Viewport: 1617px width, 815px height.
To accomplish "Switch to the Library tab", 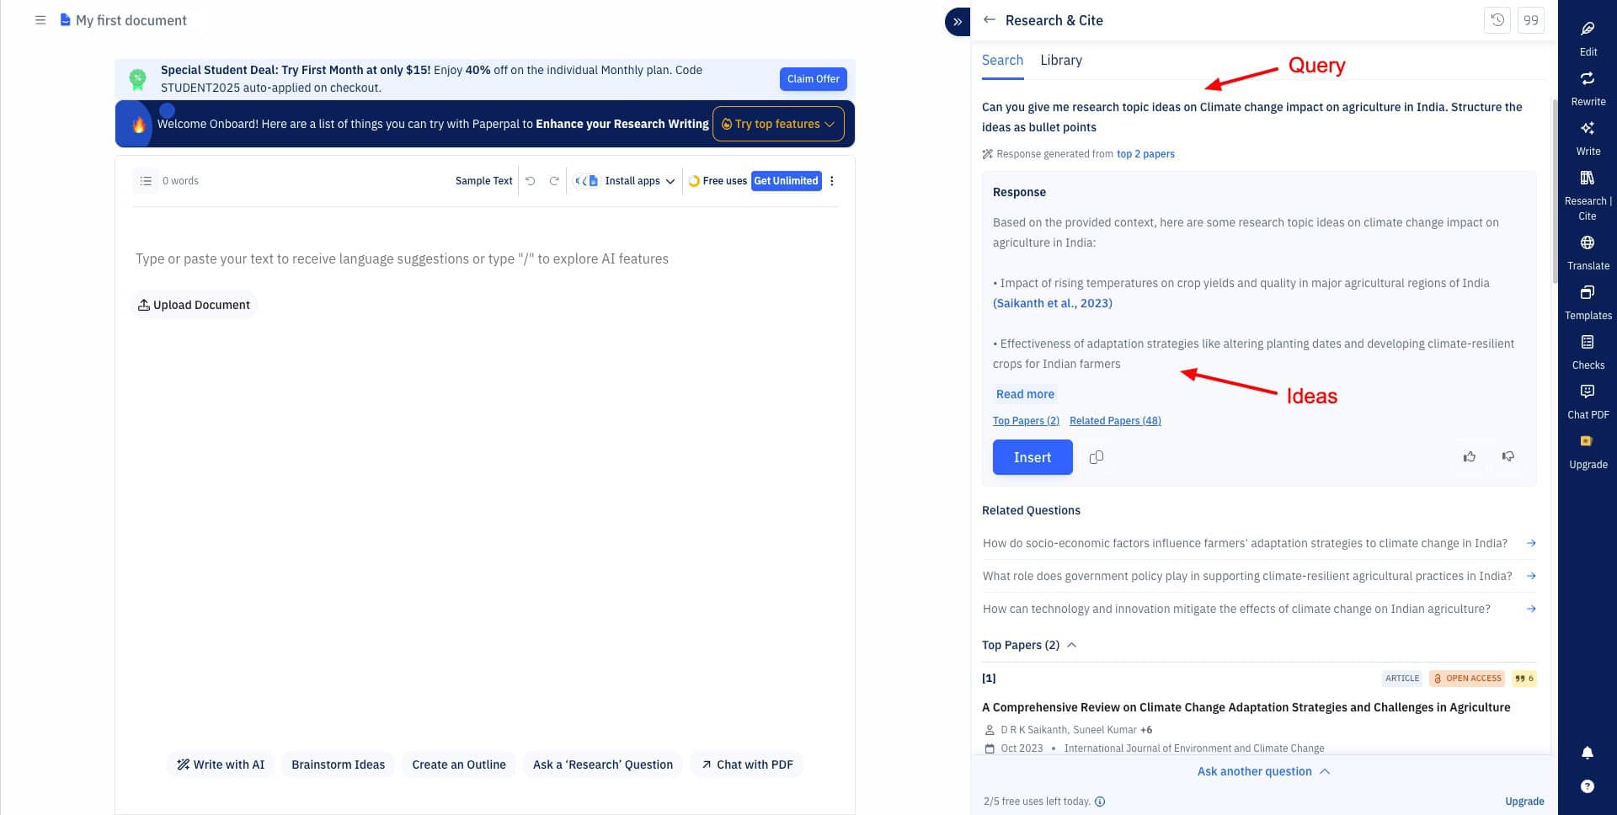I will pos(1060,61).
